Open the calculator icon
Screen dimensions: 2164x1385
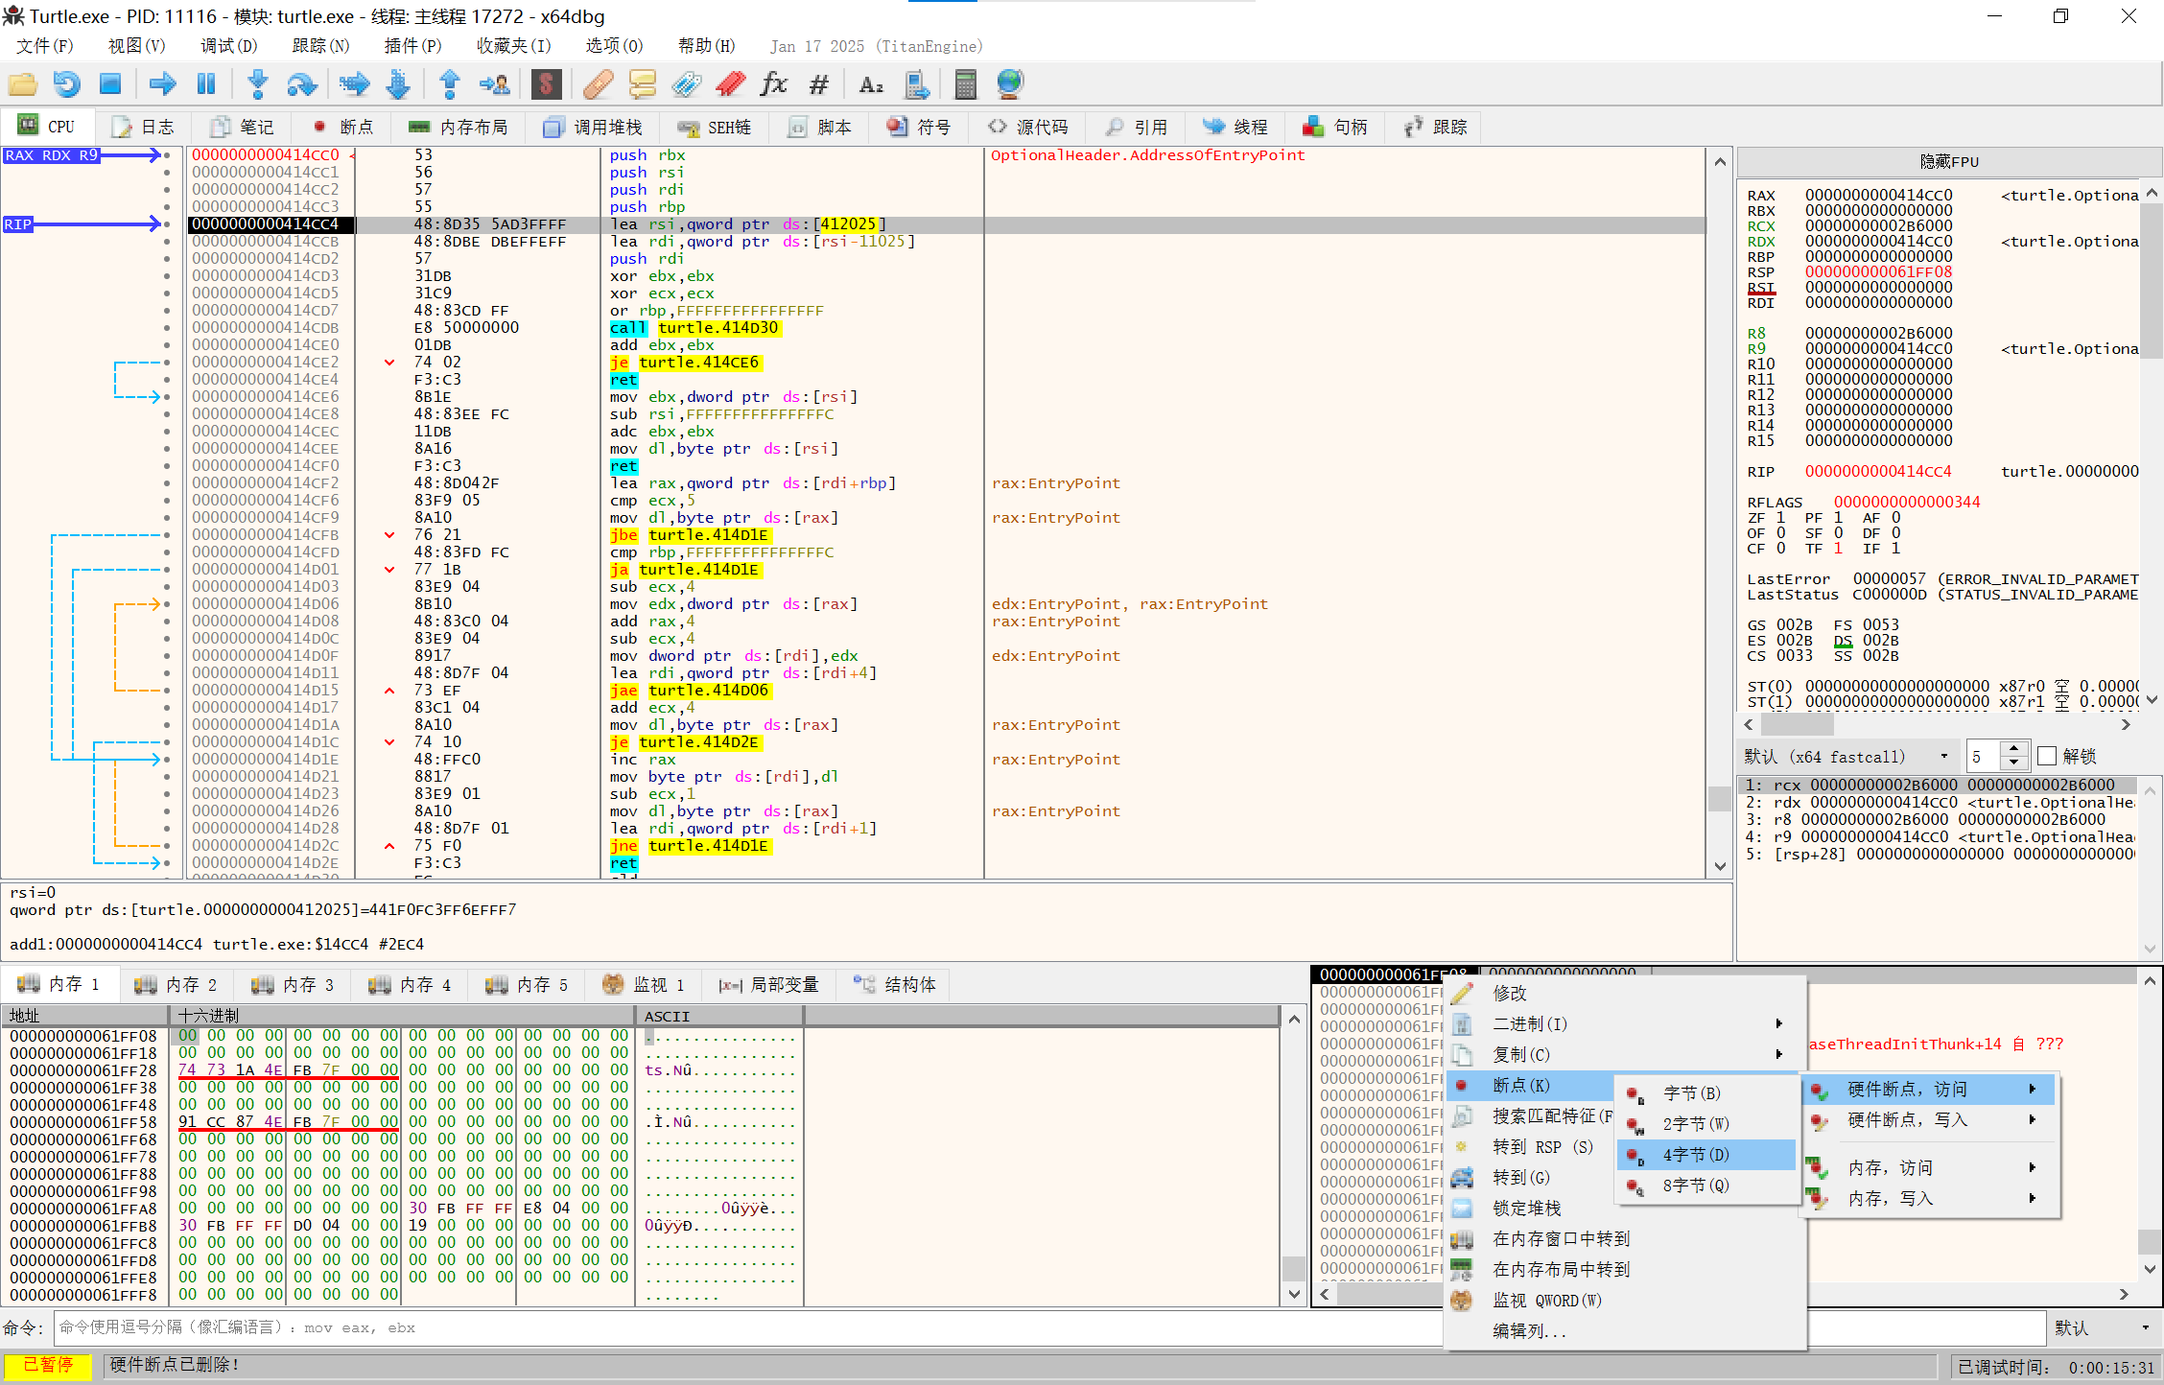(x=966, y=84)
